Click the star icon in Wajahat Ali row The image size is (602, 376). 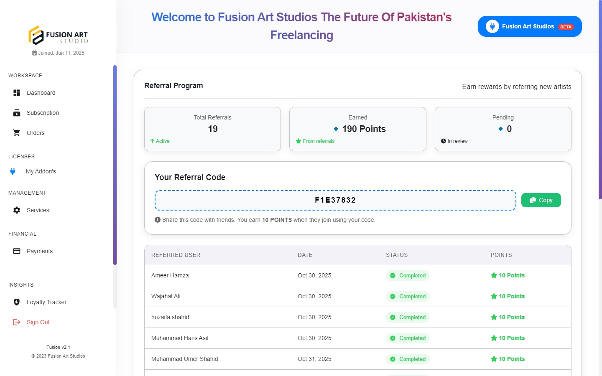click(x=494, y=296)
